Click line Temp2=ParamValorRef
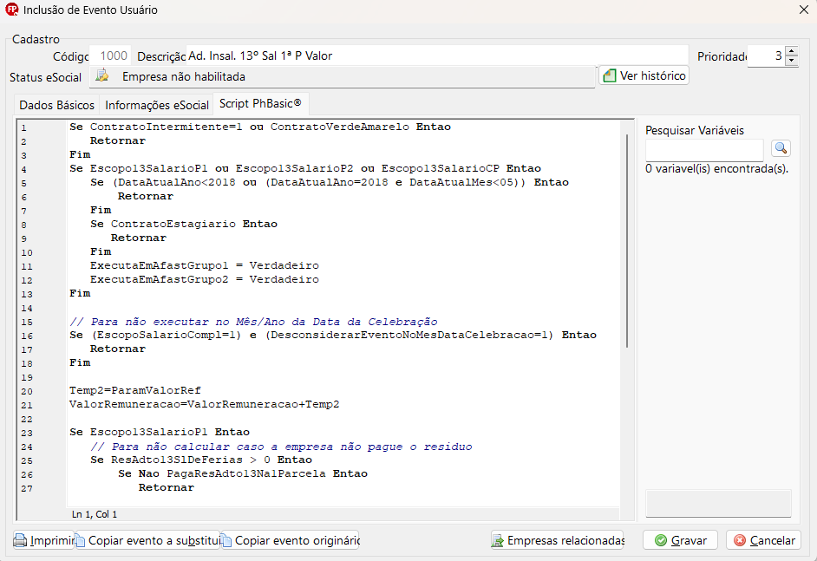 (135, 390)
